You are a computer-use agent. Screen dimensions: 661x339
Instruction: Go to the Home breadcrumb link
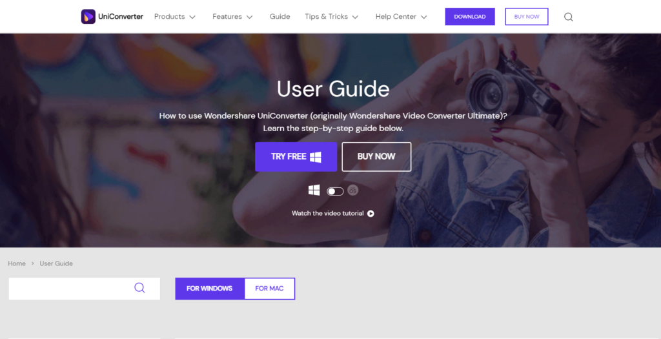[17, 263]
